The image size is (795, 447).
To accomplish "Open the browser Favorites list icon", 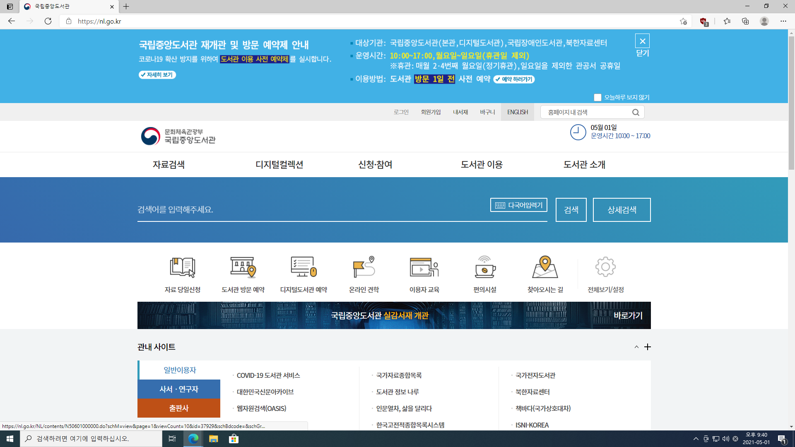I will [727, 21].
